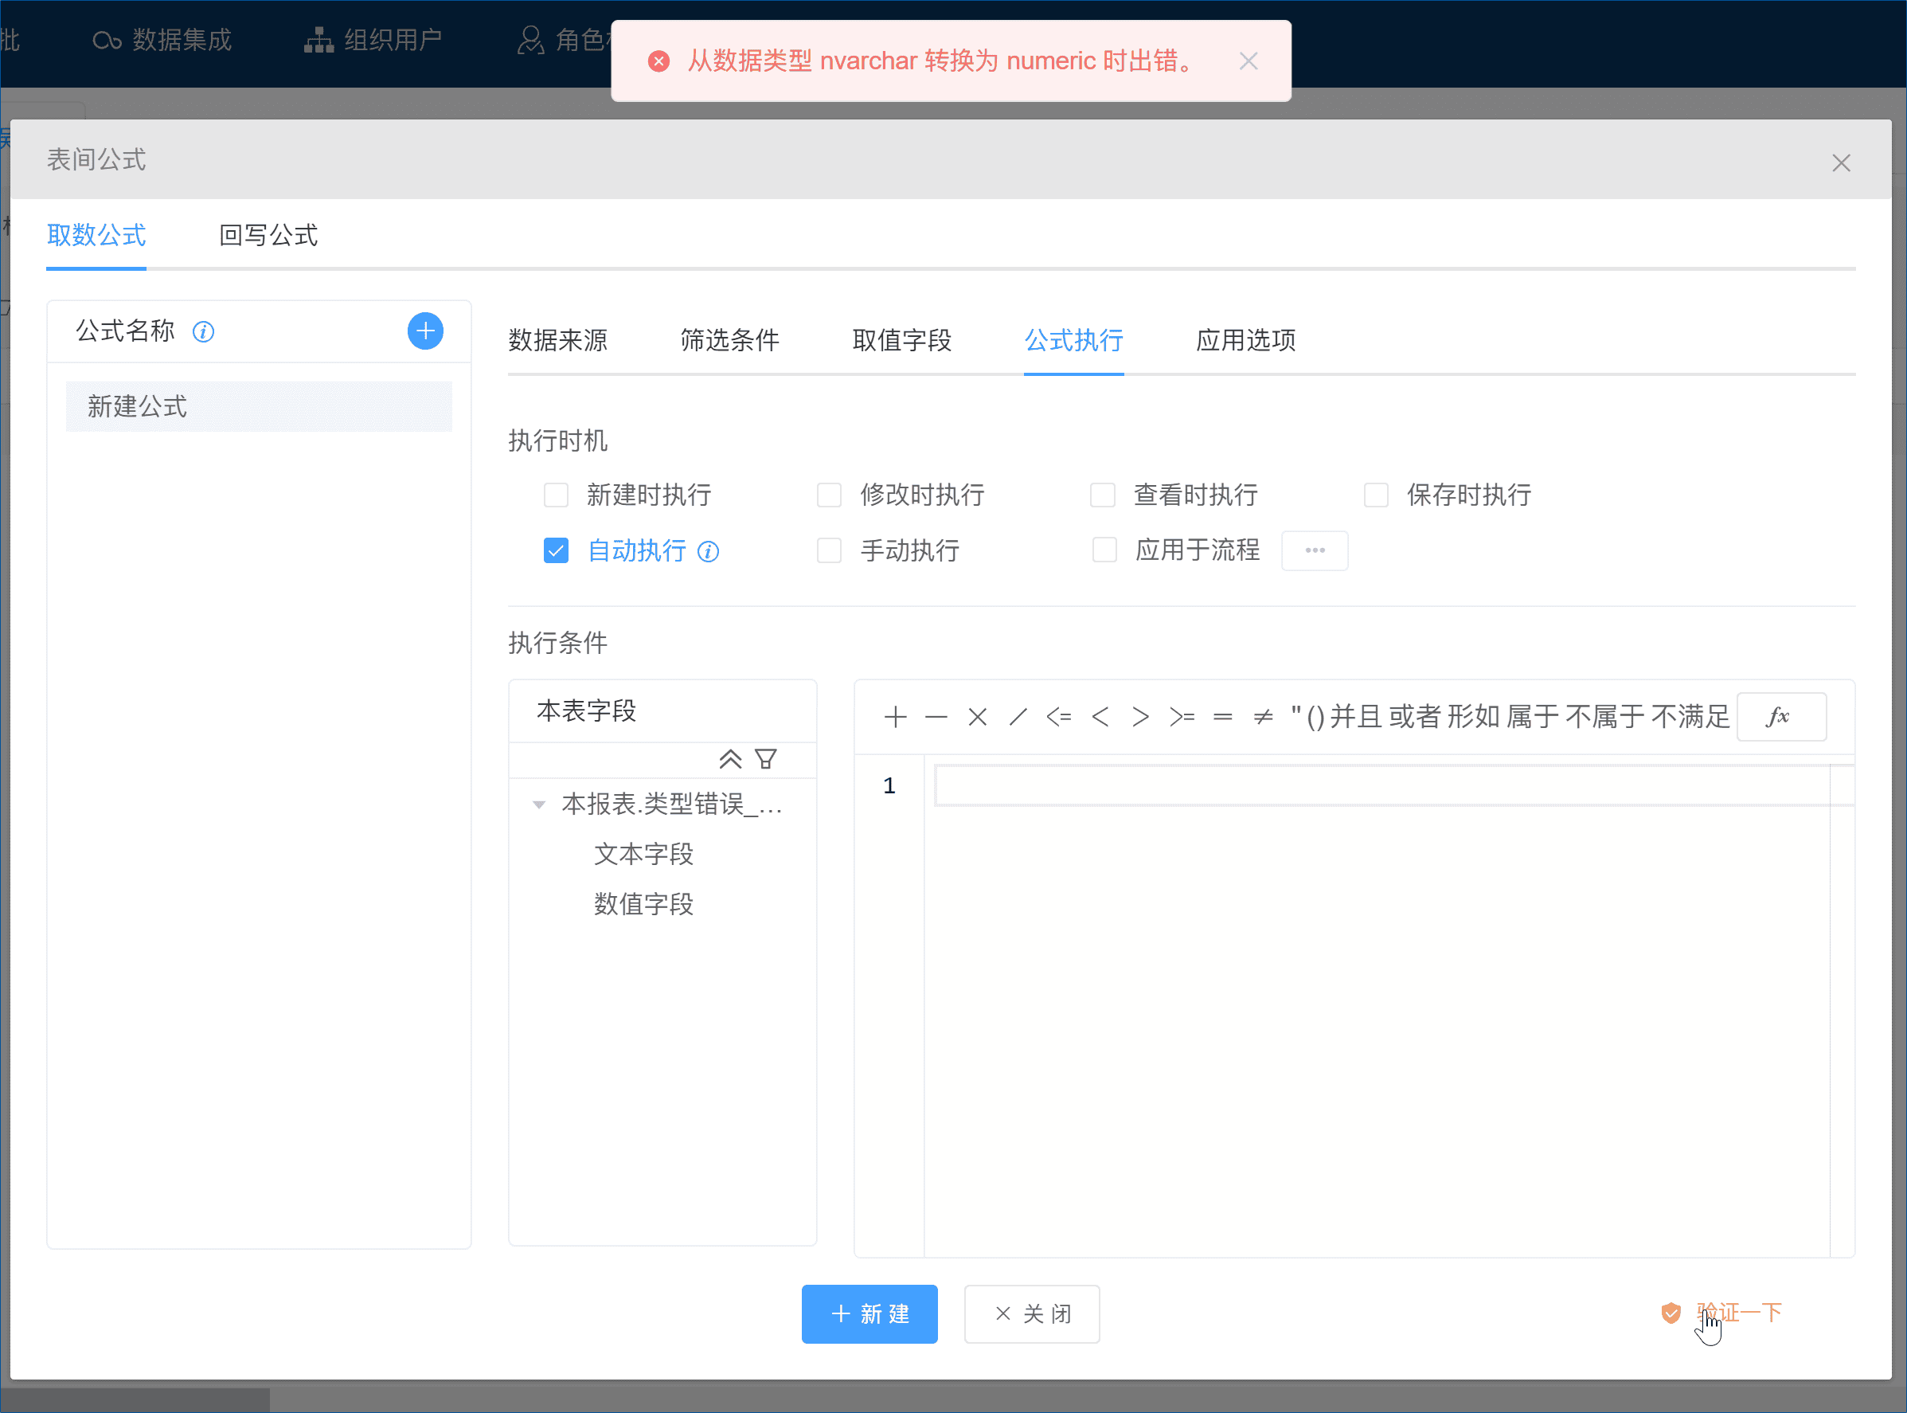
Task: Open the 公式执行 sub-tab
Action: point(1073,340)
